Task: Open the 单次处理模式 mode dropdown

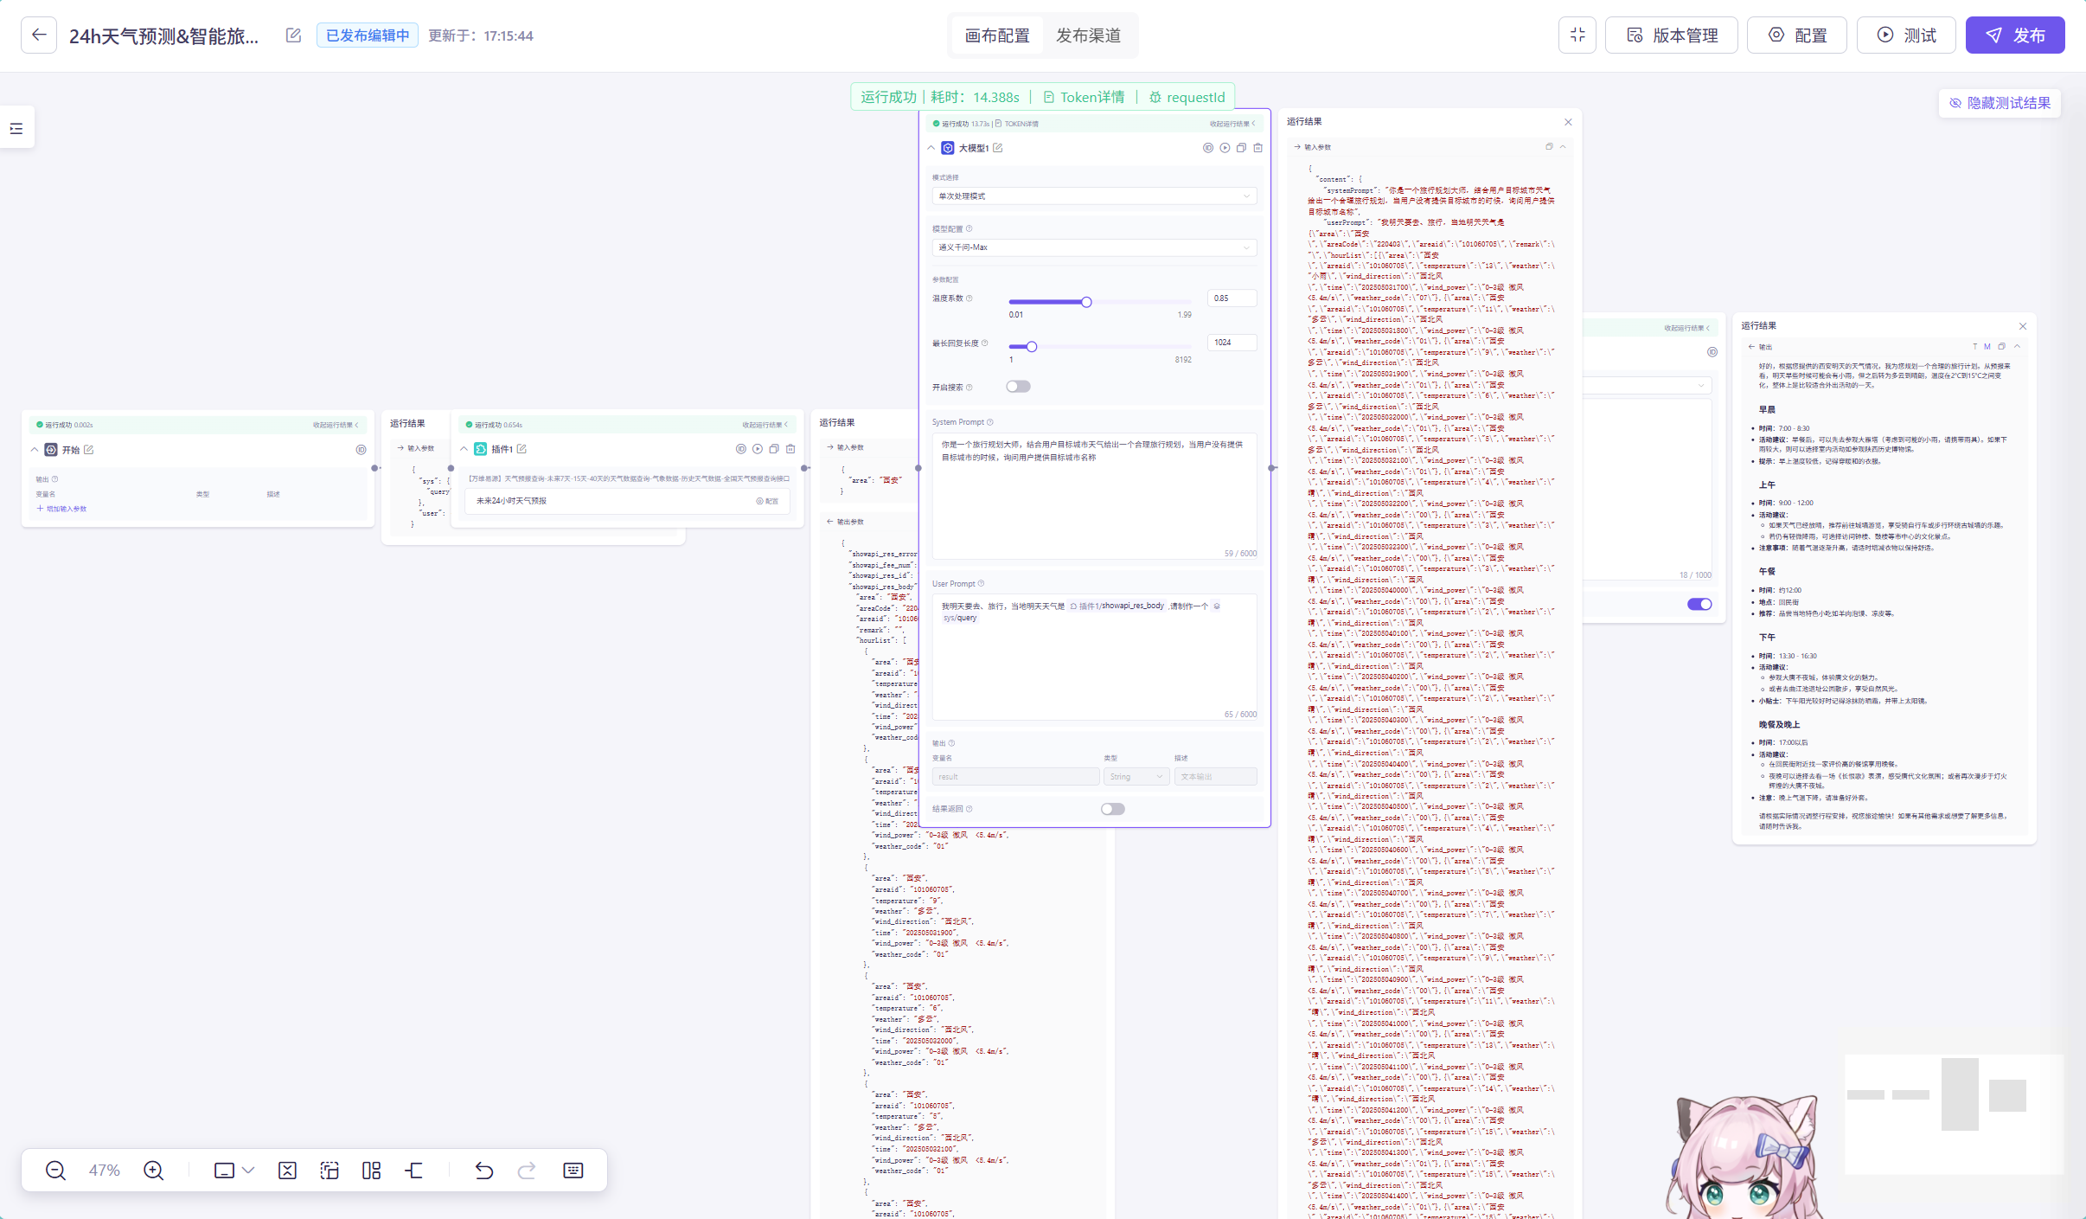Action: click(x=1093, y=196)
